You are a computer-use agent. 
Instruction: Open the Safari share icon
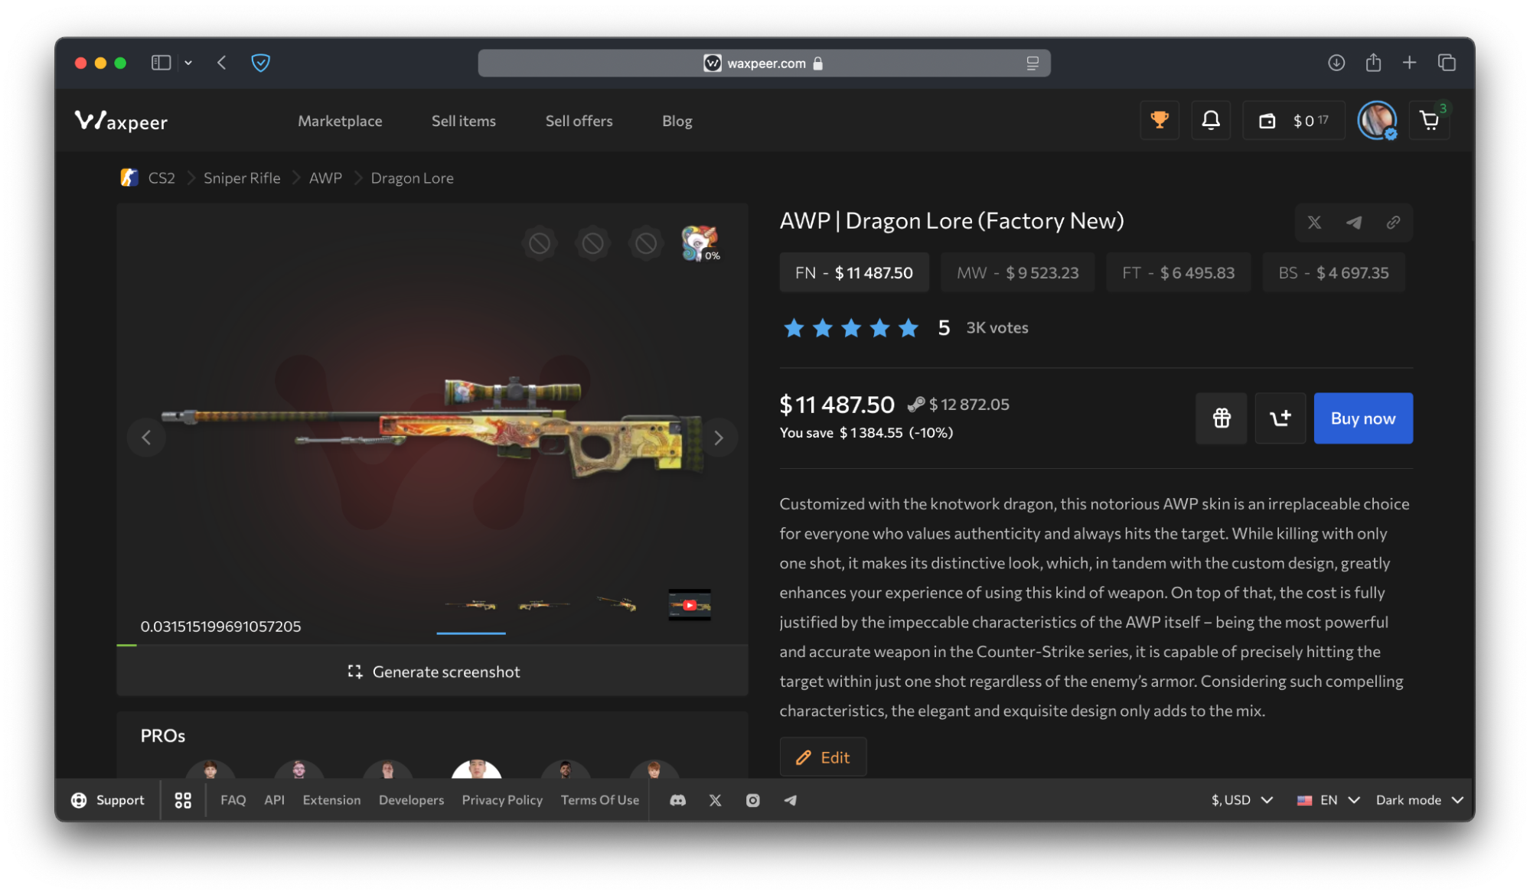coord(1373,62)
